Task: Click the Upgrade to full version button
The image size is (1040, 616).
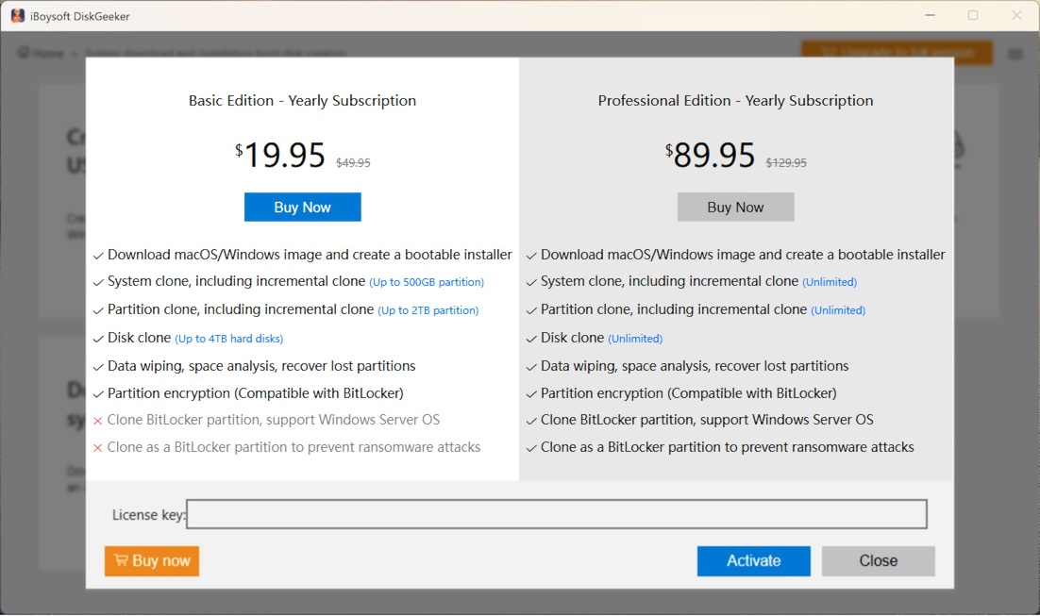Action: [895, 54]
